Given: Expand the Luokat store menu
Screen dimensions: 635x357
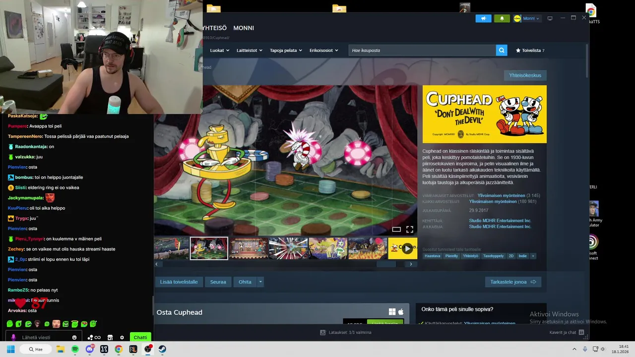Looking at the screenshot, I should click(x=219, y=50).
